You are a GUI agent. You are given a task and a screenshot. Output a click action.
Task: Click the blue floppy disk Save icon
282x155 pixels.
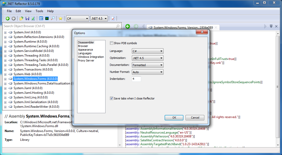click(27, 18)
